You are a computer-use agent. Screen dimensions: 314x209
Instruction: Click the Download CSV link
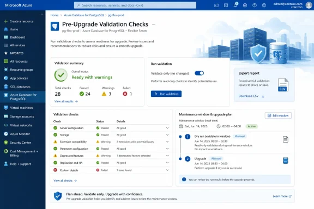249,96
